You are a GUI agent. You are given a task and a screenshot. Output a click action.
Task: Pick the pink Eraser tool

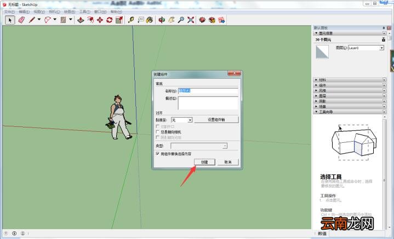pos(21,20)
